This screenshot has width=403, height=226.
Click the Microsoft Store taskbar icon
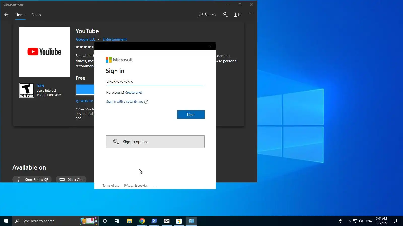(x=179, y=221)
